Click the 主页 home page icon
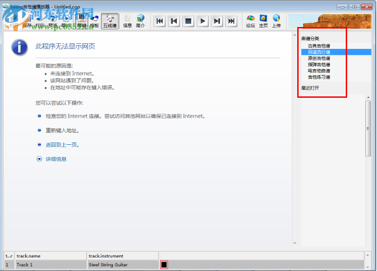The image size is (377, 271). (263, 21)
